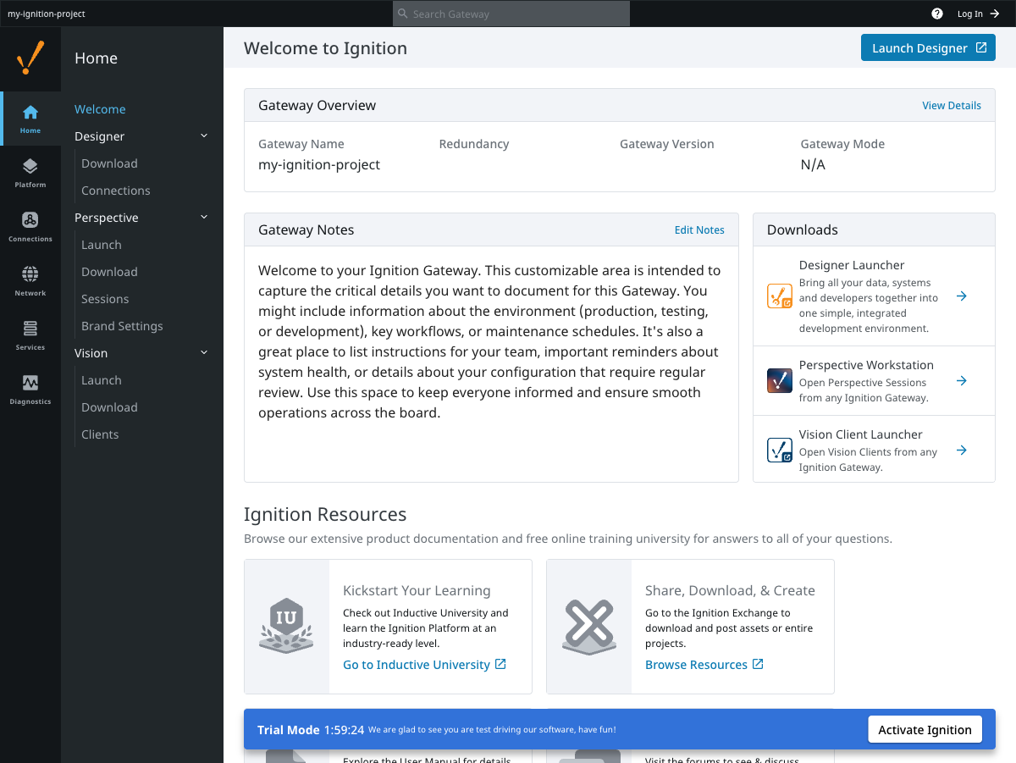Image resolution: width=1016 pixels, height=763 pixels.
Task: Click Log In in top bar
Action: [970, 14]
